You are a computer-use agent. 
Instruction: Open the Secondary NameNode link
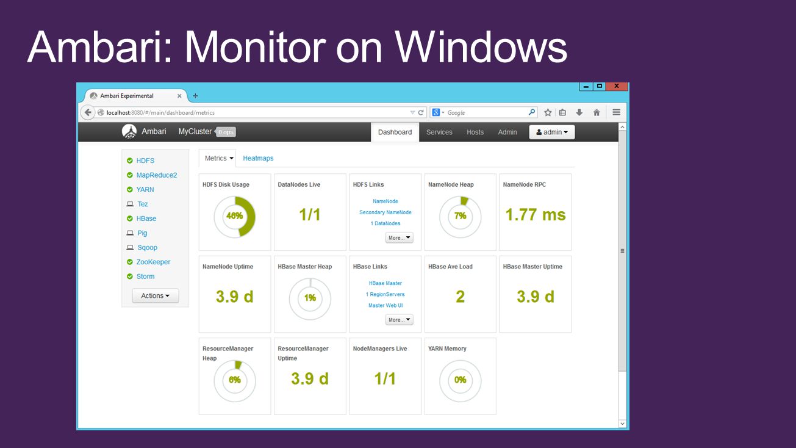coord(385,212)
